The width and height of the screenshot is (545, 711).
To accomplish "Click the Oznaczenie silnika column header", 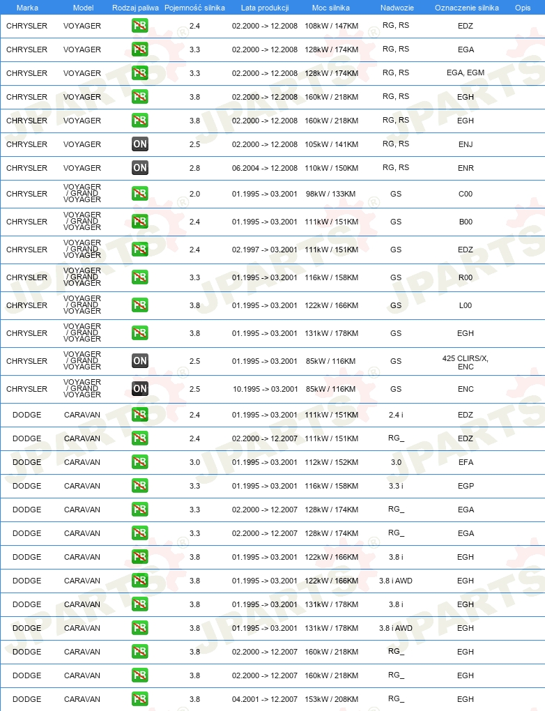I will pos(466,8).
